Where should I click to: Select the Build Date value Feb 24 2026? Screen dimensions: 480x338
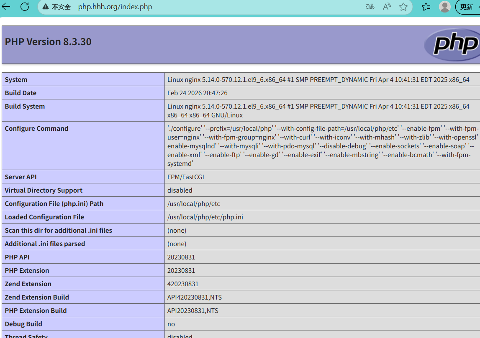197,93
